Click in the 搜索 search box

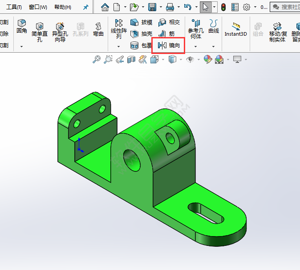tap(285, 7)
